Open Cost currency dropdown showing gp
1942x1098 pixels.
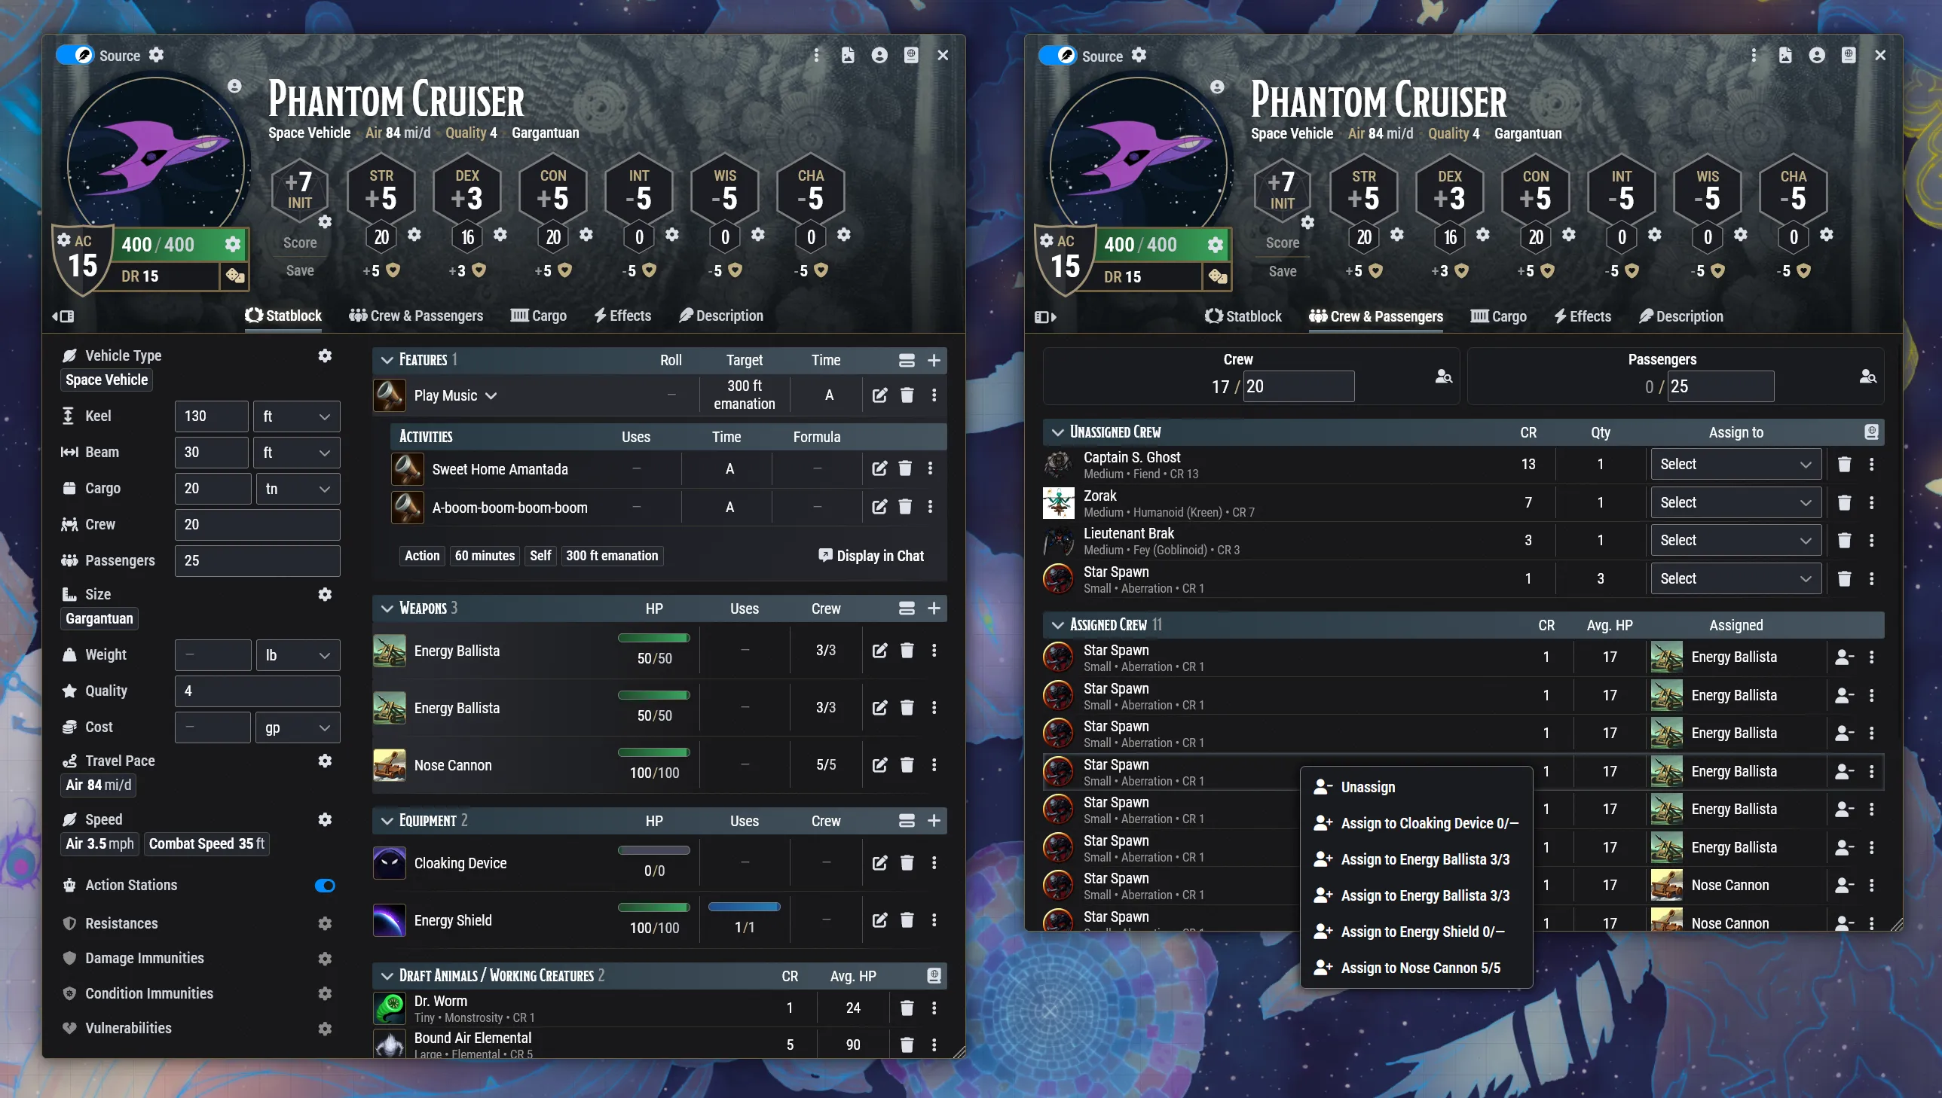297,727
